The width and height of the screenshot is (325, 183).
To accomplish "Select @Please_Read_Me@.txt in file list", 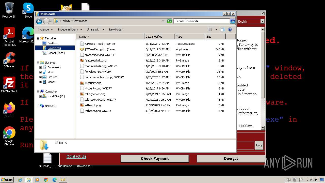I will point(97,44).
